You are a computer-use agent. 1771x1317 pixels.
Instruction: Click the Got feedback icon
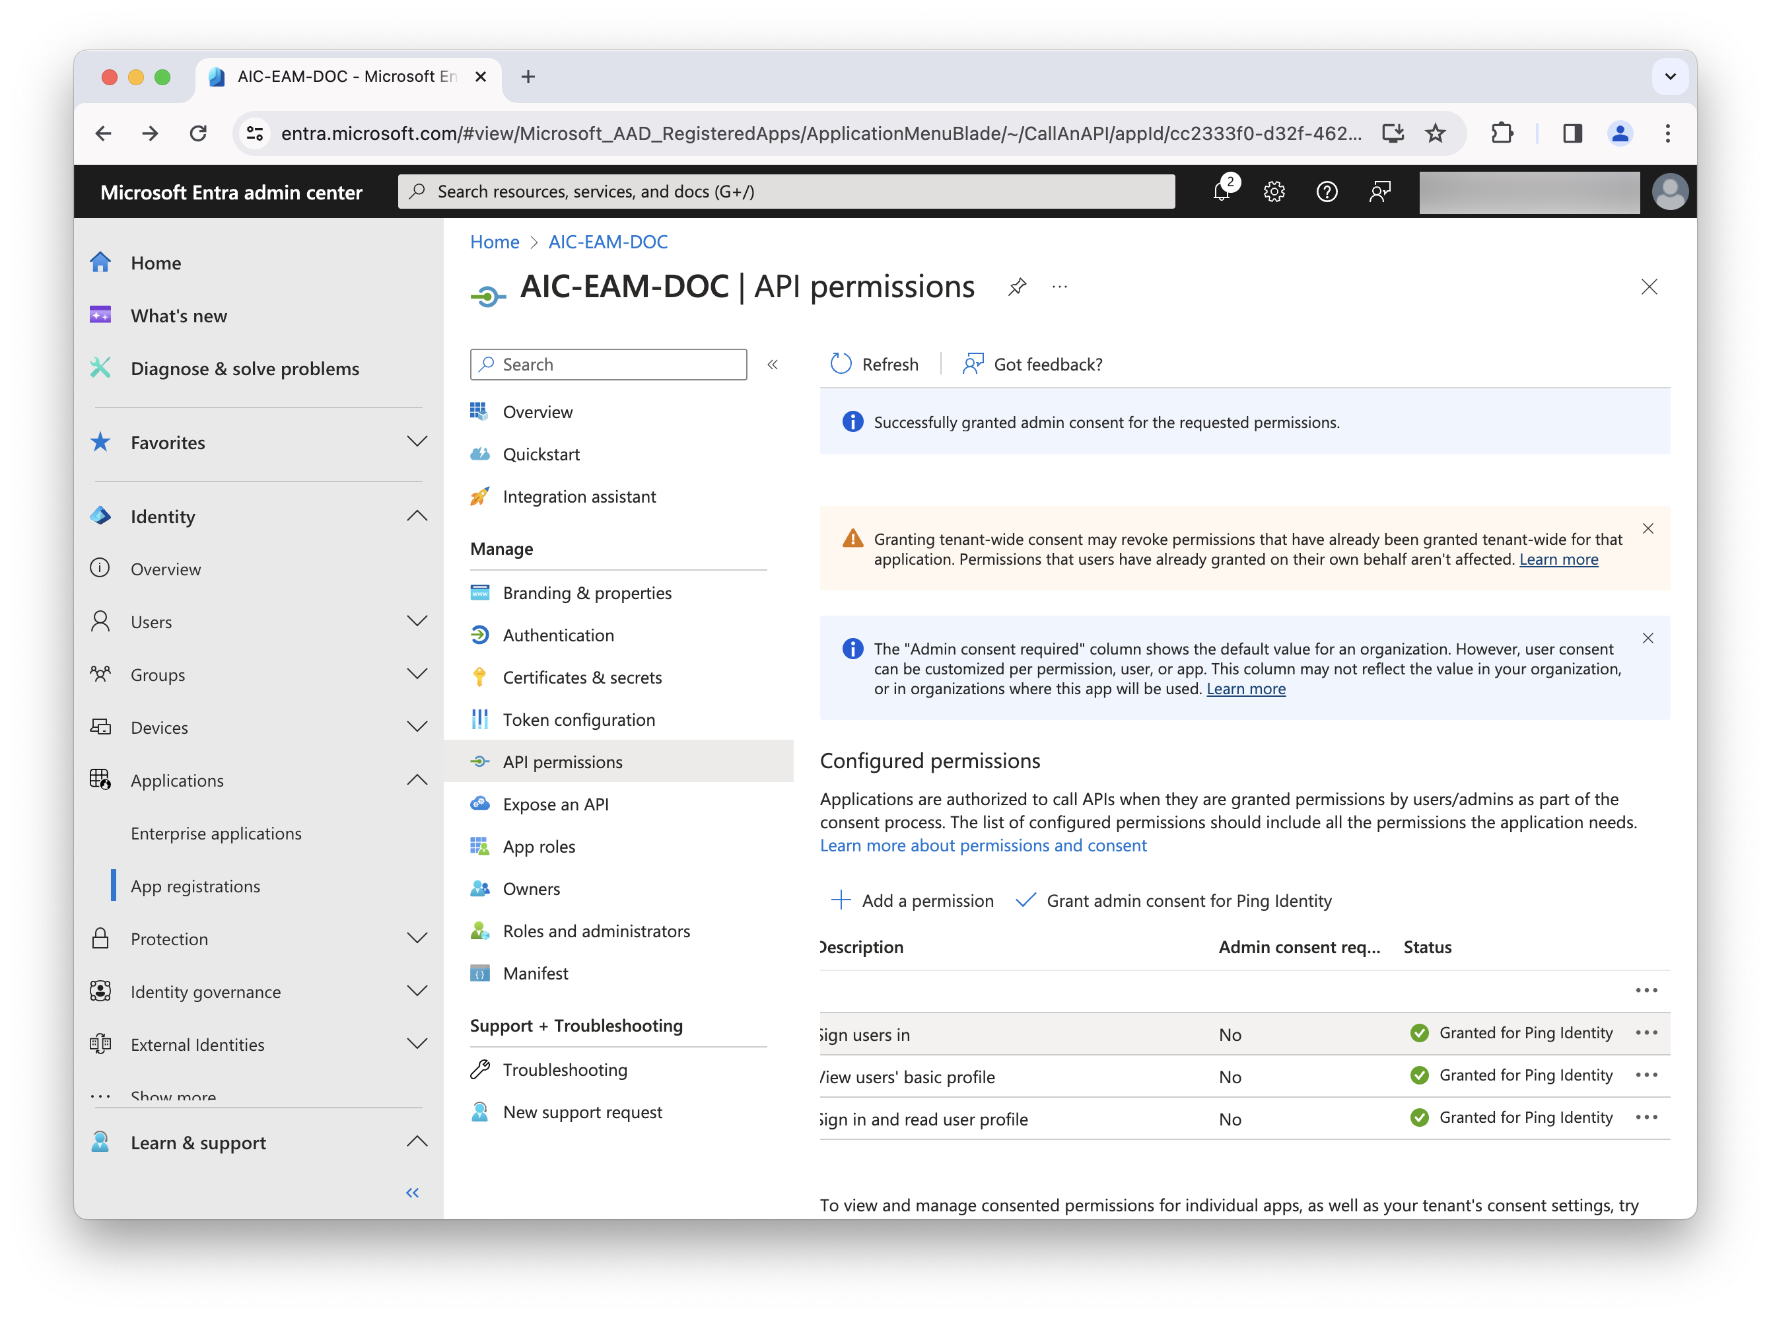(973, 363)
